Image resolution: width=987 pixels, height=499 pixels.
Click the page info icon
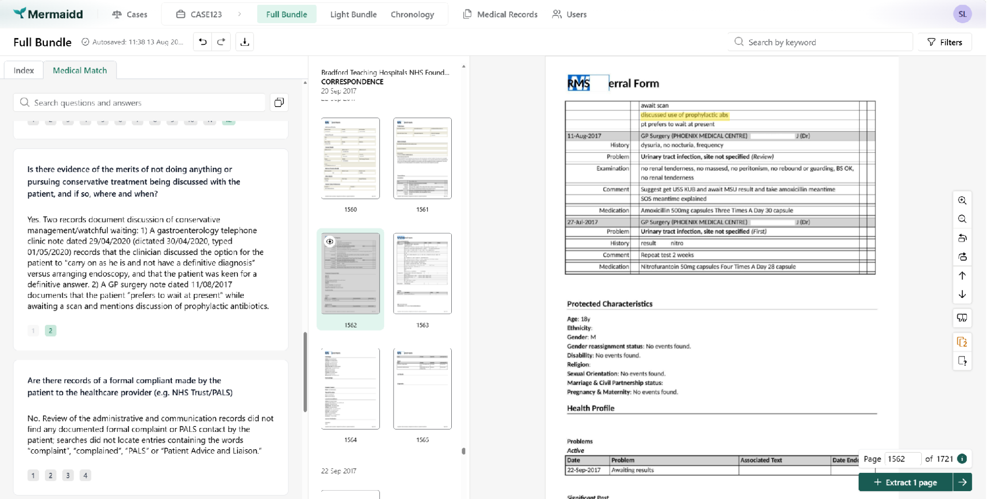click(x=962, y=459)
